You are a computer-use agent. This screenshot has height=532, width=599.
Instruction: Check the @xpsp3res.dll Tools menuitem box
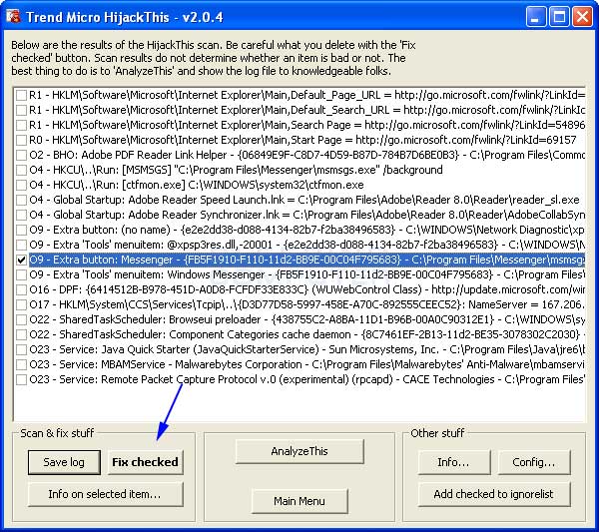[21, 245]
